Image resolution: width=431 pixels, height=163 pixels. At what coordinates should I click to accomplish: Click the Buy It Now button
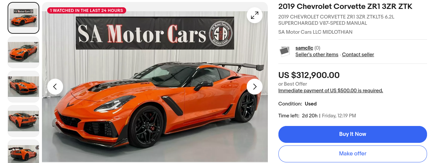tap(353, 134)
